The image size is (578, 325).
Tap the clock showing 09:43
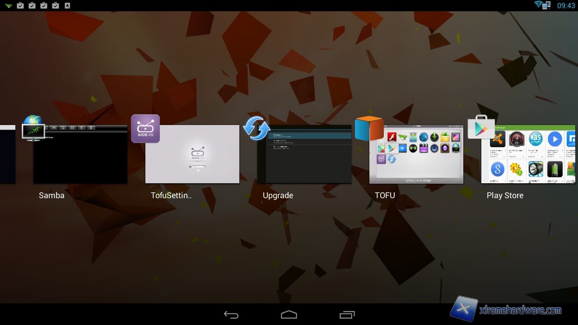point(566,5)
